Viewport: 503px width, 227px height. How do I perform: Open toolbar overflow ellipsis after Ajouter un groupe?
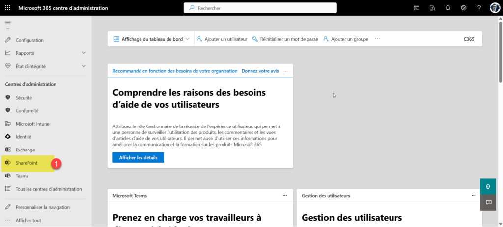point(377,39)
